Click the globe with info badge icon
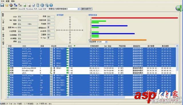Viewport: 183px width, 105px height. 47,5
